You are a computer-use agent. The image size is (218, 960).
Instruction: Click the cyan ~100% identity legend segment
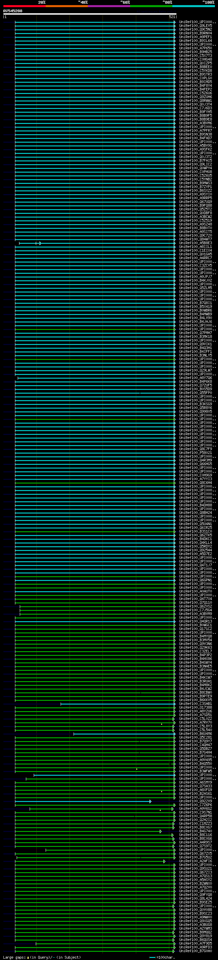[193, 6]
